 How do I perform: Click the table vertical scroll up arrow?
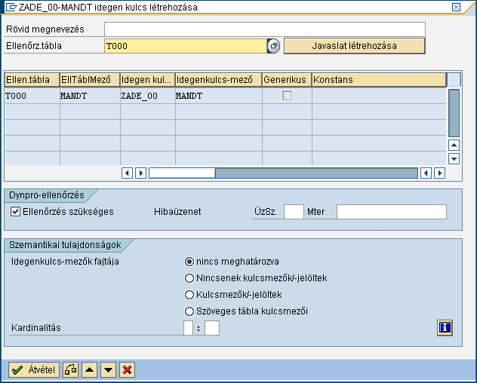[x=454, y=146]
